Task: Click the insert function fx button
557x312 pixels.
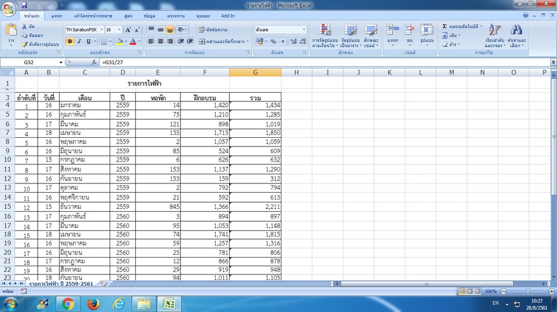Action: [x=94, y=63]
